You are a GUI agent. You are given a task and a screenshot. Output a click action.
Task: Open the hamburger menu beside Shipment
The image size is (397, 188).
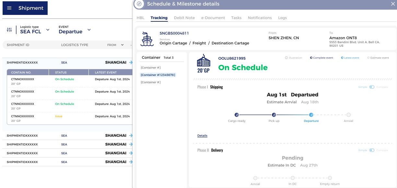pyautogui.click(x=9, y=8)
